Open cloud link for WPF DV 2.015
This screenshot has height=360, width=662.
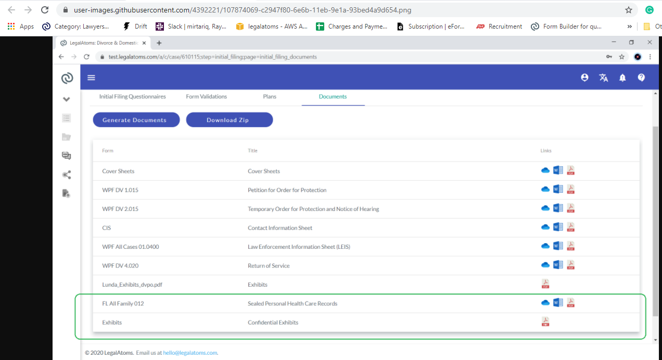[x=545, y=208]
